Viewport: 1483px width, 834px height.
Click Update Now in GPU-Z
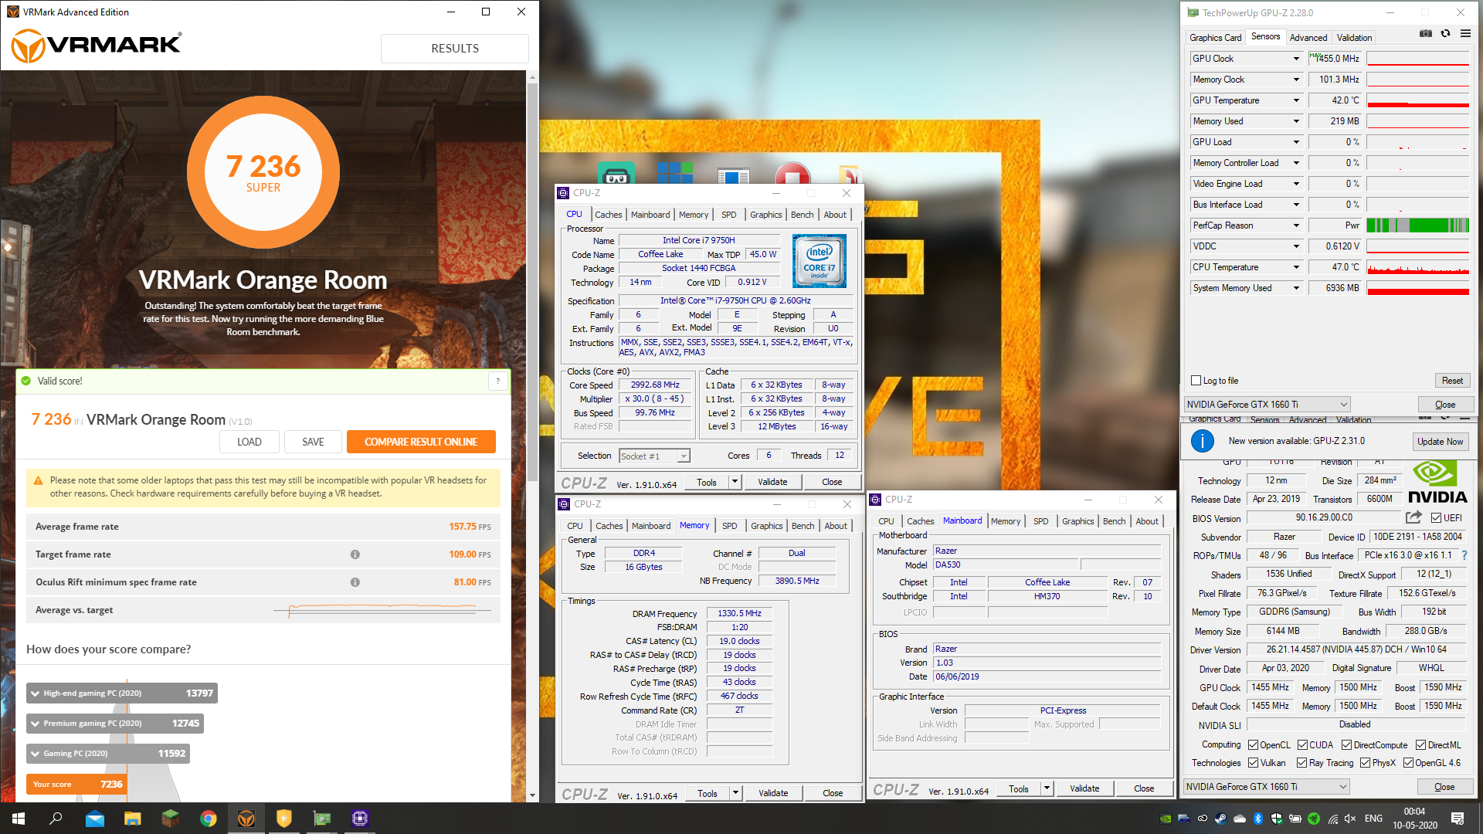tap(1441, 442)
